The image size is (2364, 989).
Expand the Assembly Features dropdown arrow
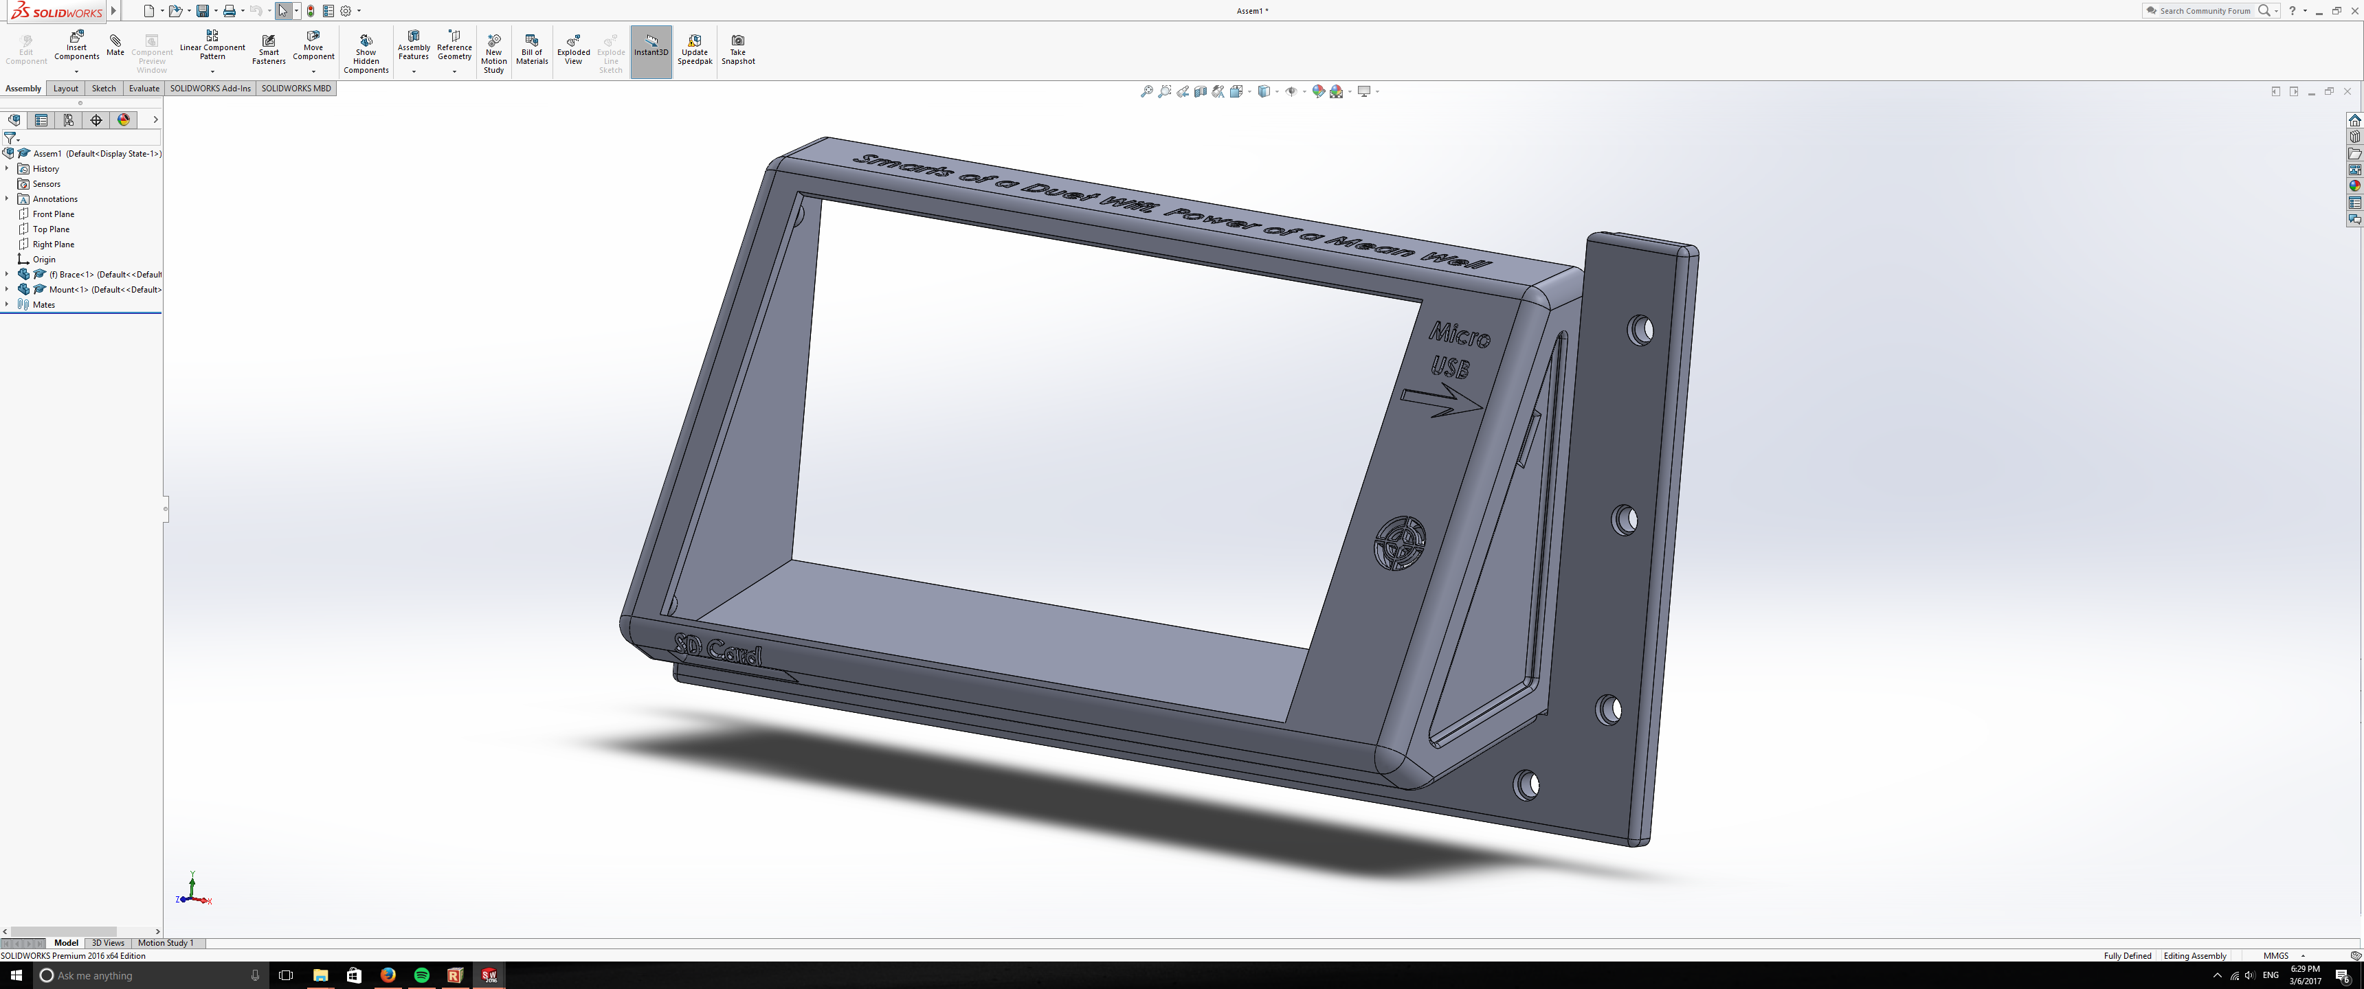[413, 71]
